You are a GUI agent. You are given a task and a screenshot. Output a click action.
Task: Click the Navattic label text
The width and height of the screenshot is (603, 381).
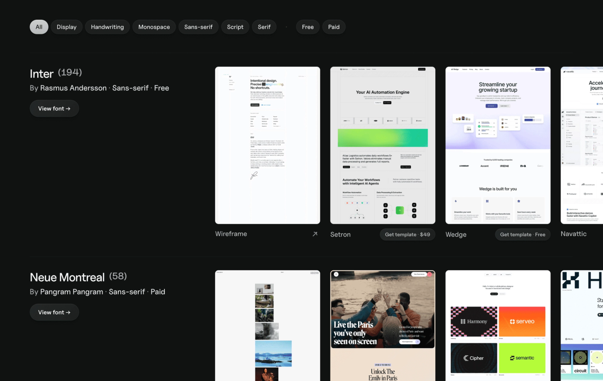click(x=573, y=234)
